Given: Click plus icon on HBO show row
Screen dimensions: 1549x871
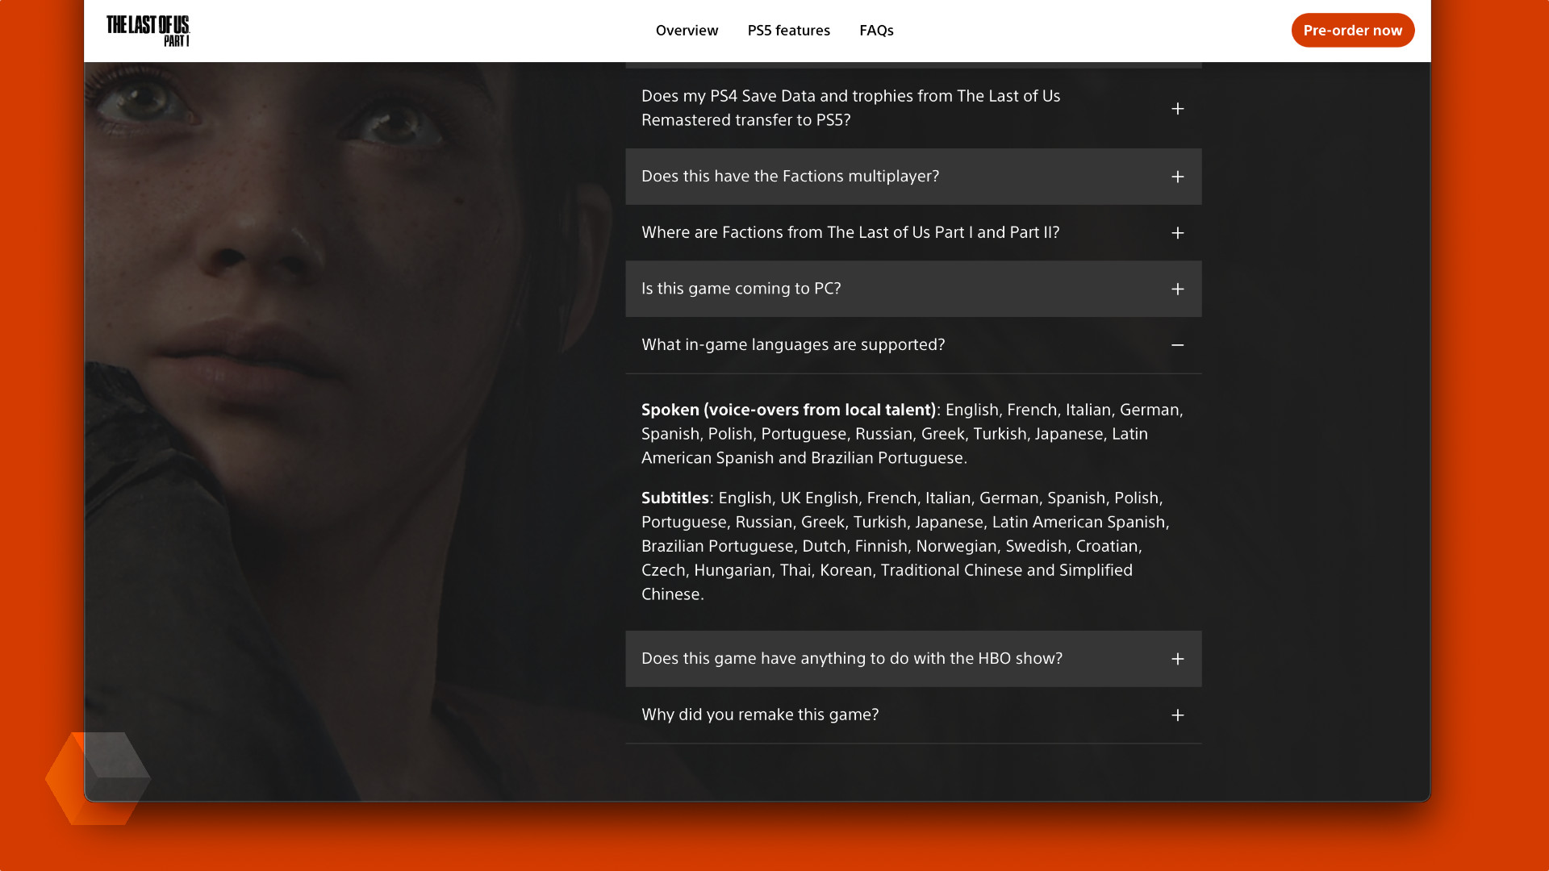Looking at the screenshot, I should coord(1177,659).
